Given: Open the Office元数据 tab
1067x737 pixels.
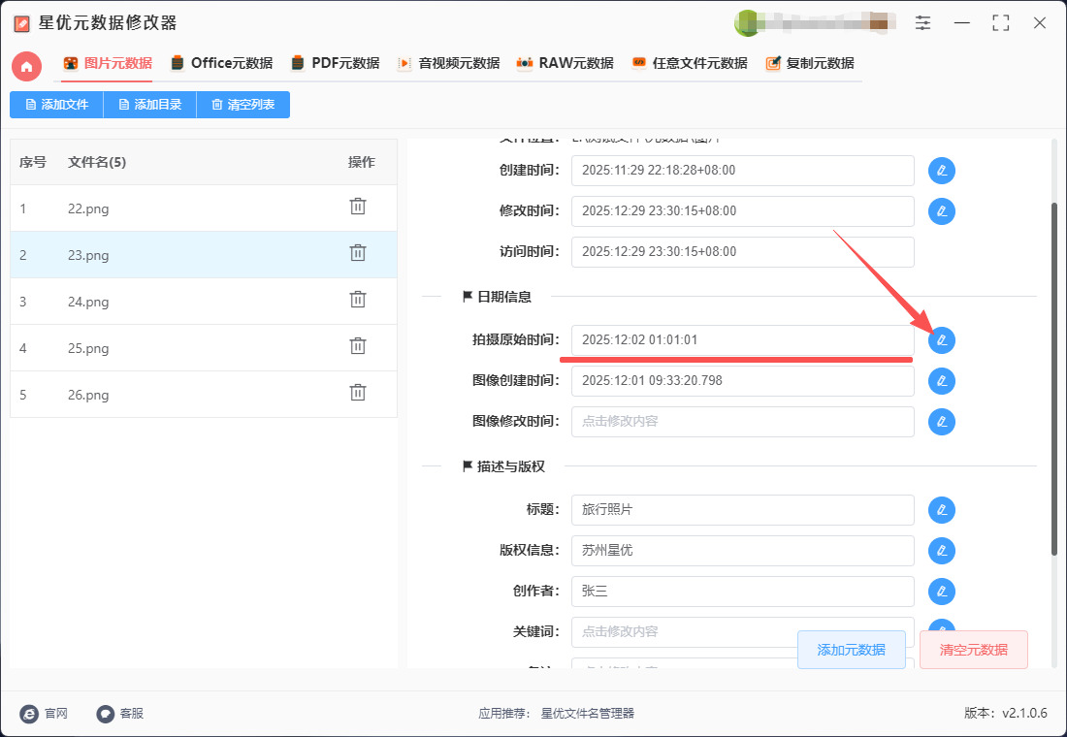Looking at the screenshot, I should pyautogui.click(x=222, y=63).
